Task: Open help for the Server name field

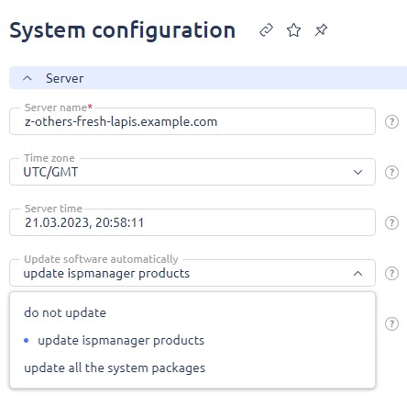Action: click(x=391, y=121)
